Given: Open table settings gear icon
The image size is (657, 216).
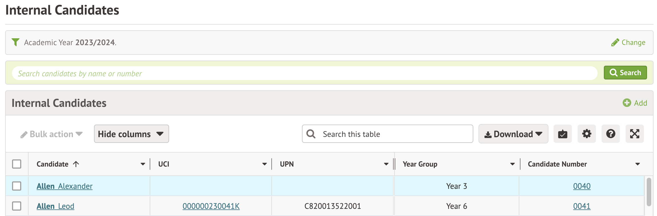Looking at the screenshot, I should 586,134.
